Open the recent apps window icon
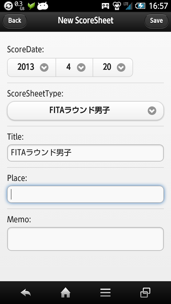 [x=145, y=293]
